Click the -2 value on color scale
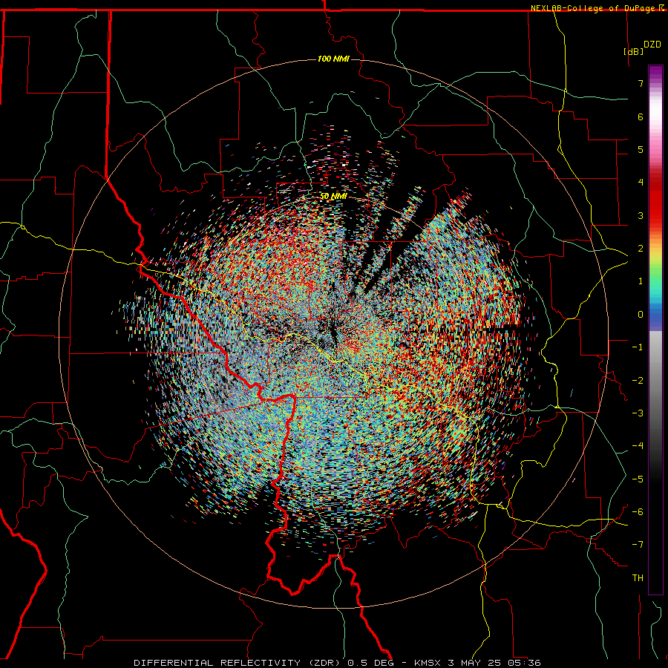Screen dimensions: 668x668 tap(638, 381)
